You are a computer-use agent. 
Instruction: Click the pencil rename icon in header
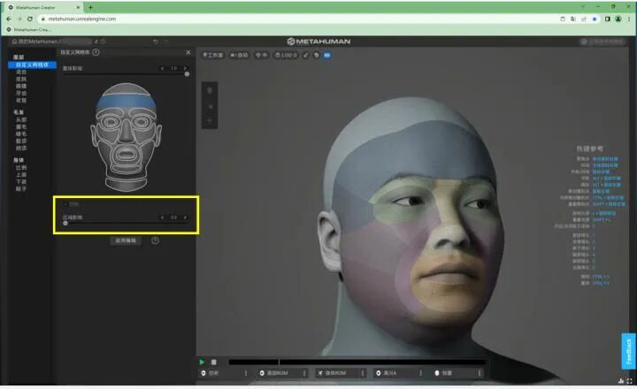pos(96,42)
